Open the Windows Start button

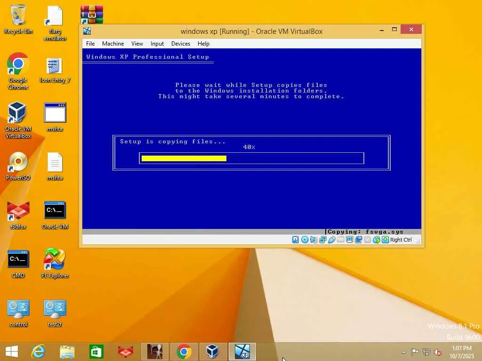[x=12, y=352]
